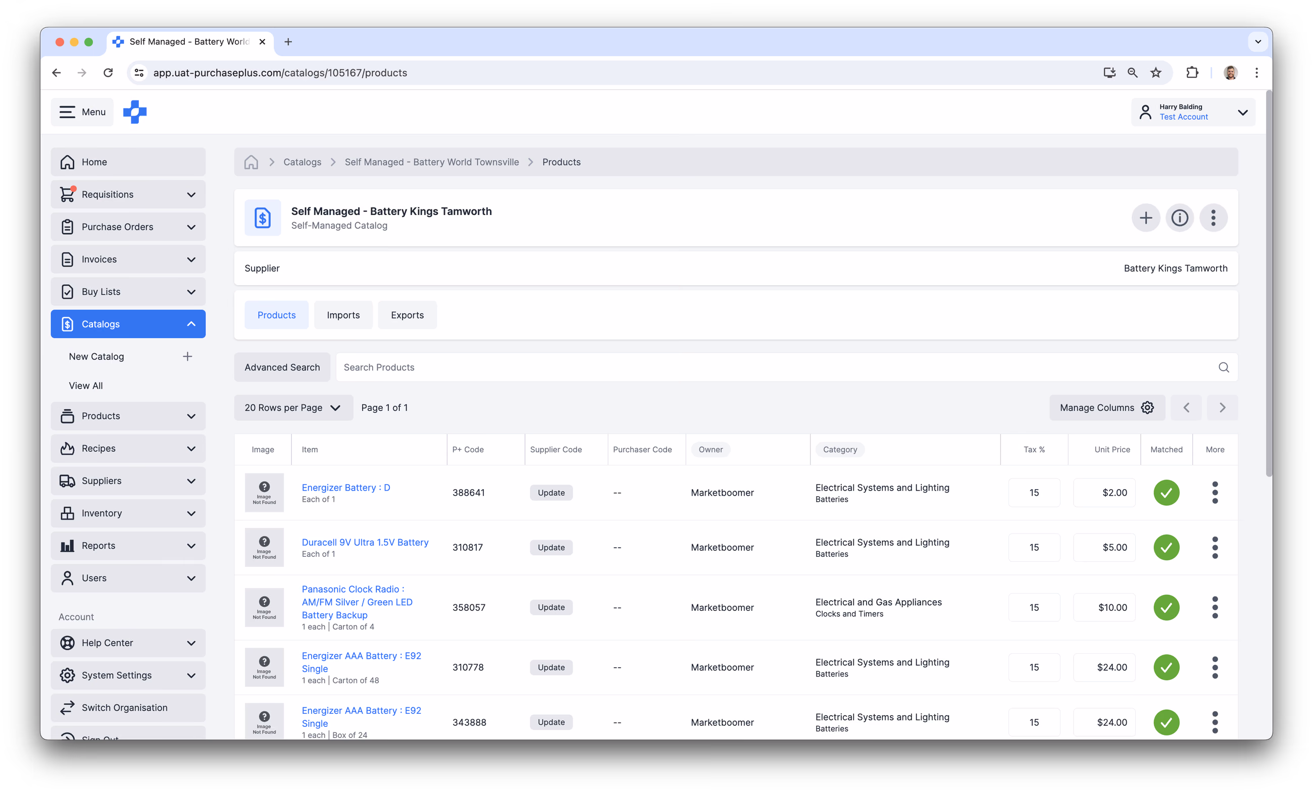Open a new browser tab
The width and height of the screenshot is (1313, 793).
point(288,41)
